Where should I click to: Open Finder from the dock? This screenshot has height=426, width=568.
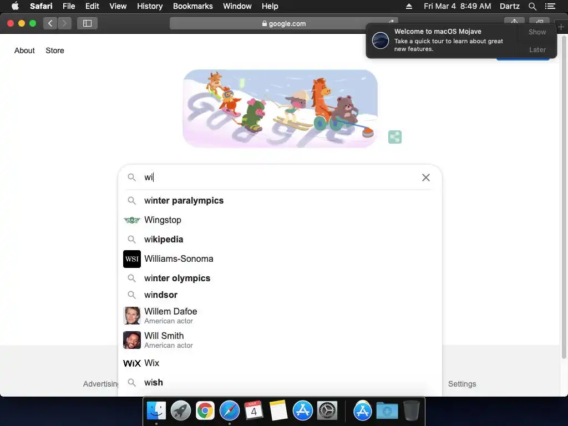[156, 411]
